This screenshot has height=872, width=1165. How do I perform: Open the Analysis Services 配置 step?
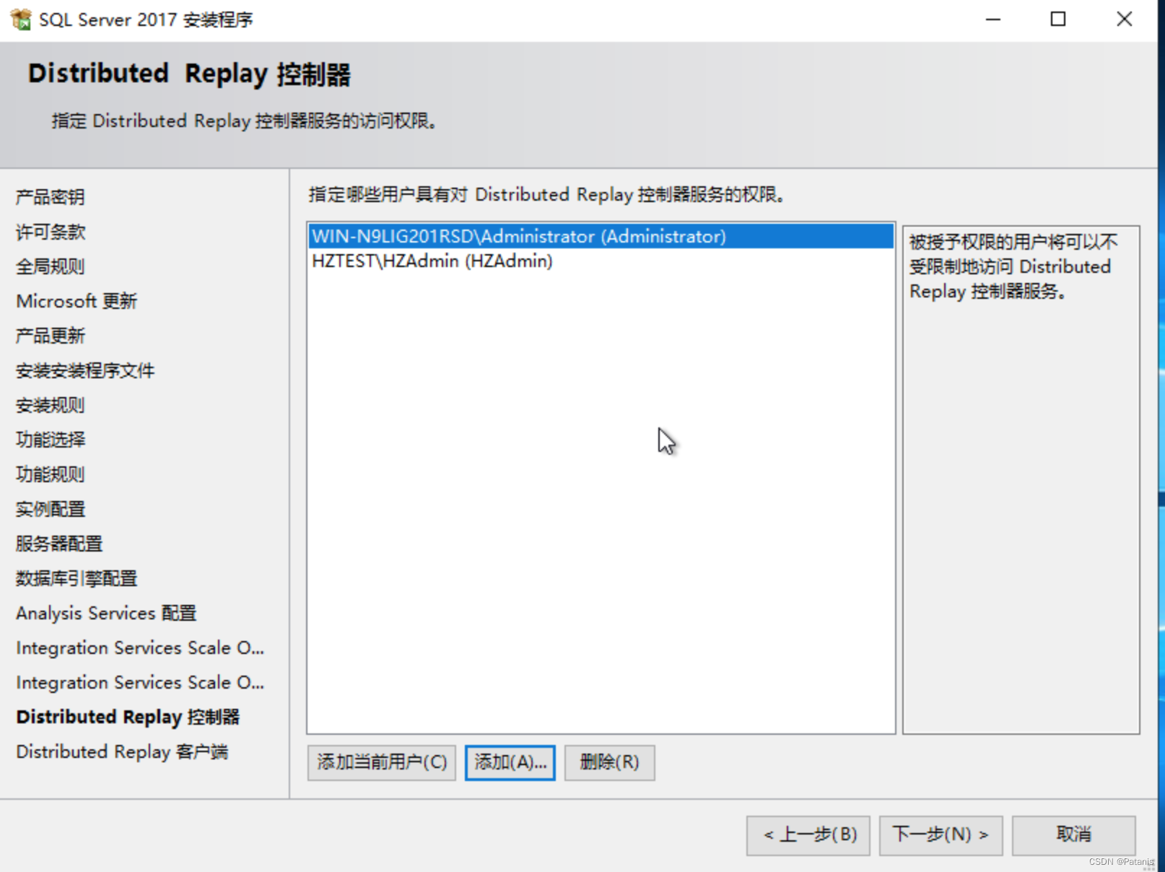pyautogui.click(x=106, y=613)
